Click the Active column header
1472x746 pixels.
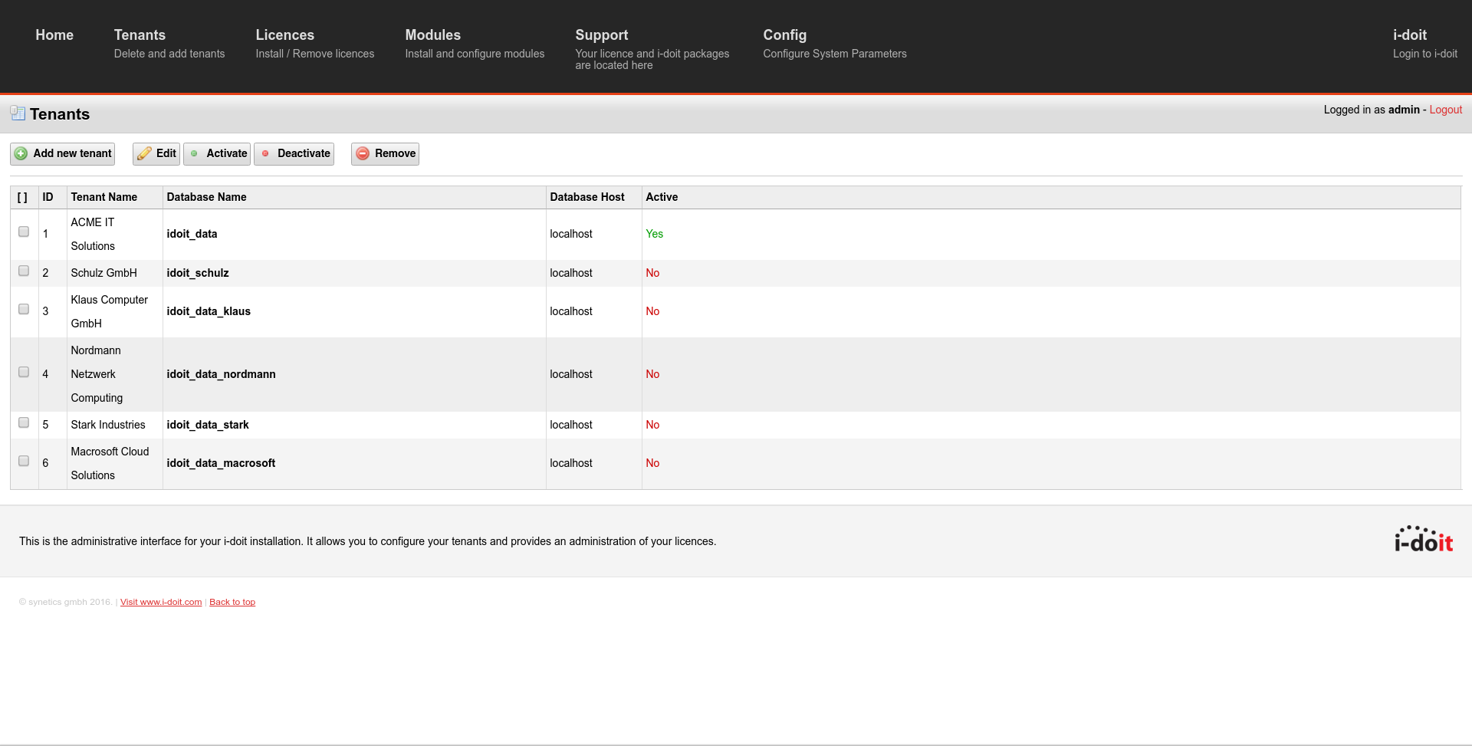click(662, 197)
